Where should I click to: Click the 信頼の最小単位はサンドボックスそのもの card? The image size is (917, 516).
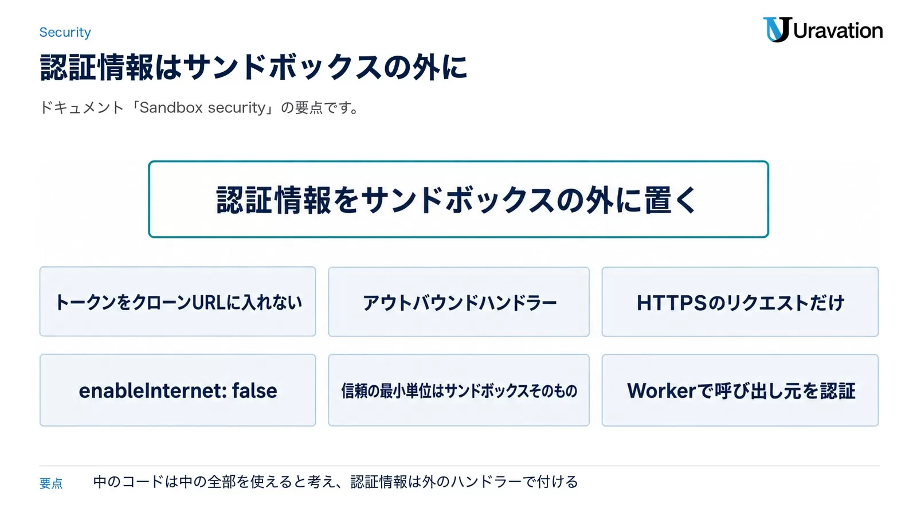(458, 390)
